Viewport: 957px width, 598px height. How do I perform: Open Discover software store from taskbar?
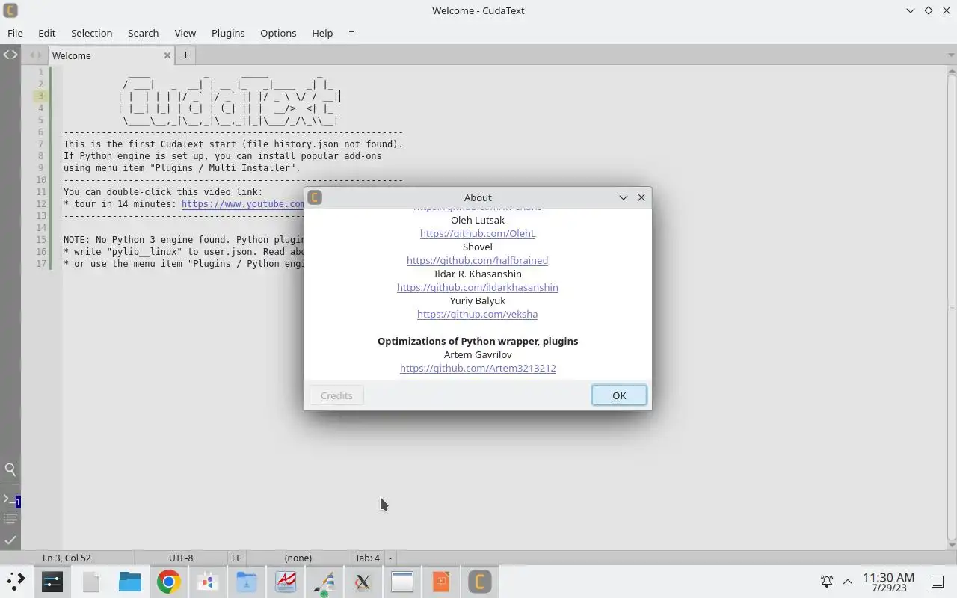(208, 581)
